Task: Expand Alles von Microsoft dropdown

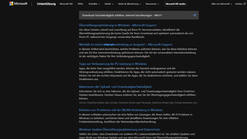Action: [x=222, y=4]
